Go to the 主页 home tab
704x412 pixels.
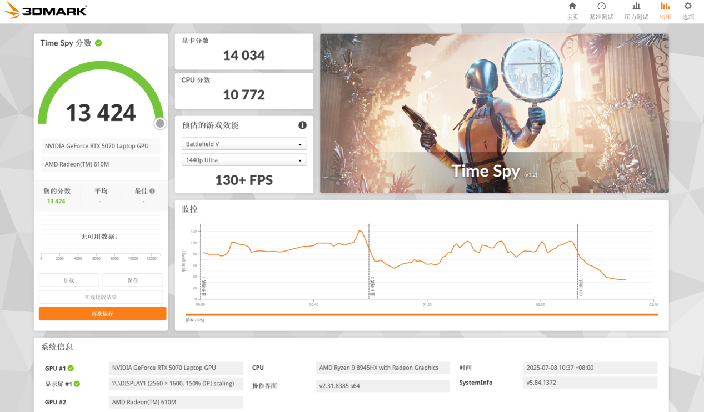click(572, 11)
